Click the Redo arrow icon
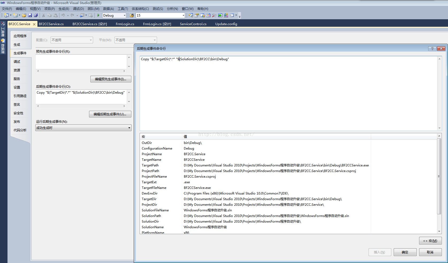 pos(72,15)
